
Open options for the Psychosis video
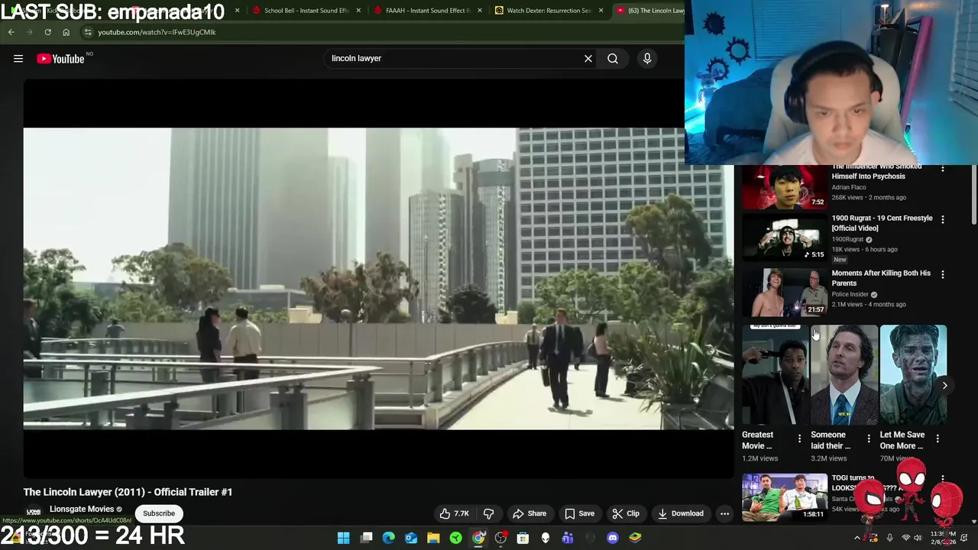[942, 168]
